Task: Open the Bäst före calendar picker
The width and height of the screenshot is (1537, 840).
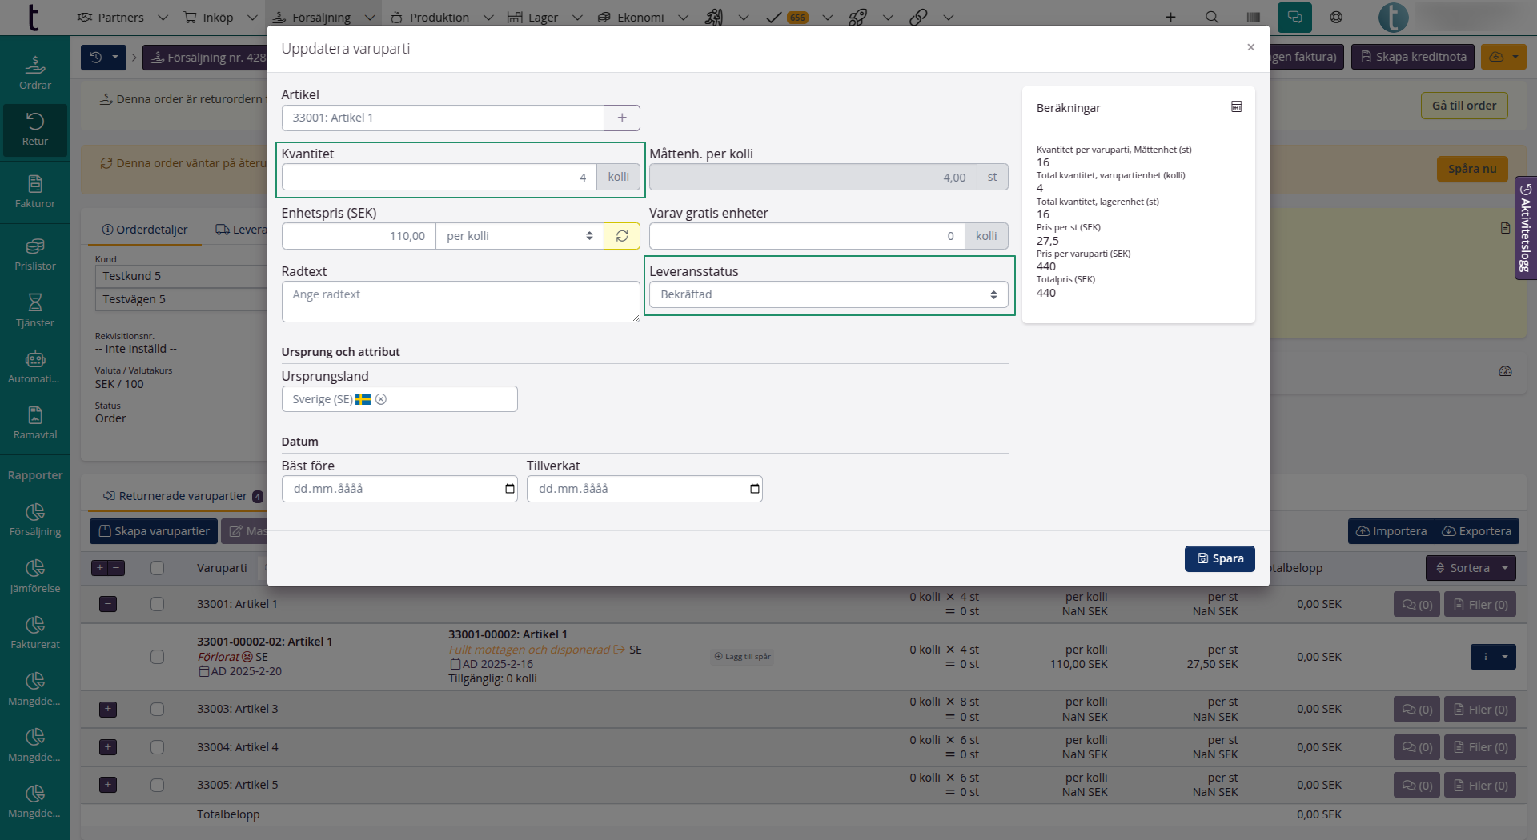Action: [509, 489]
